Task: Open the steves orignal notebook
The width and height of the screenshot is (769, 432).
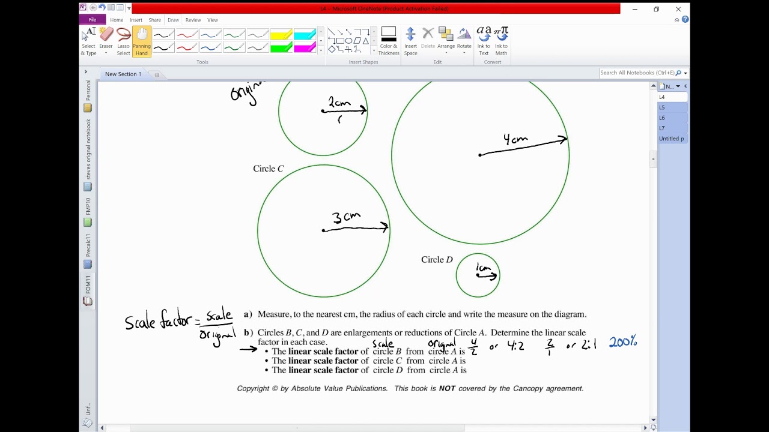Action: click(88, 155)
